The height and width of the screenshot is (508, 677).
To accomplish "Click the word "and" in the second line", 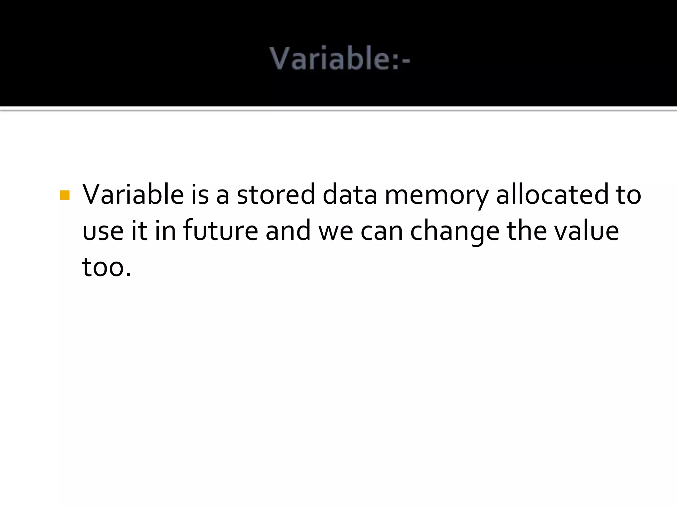I will [288, 231].
